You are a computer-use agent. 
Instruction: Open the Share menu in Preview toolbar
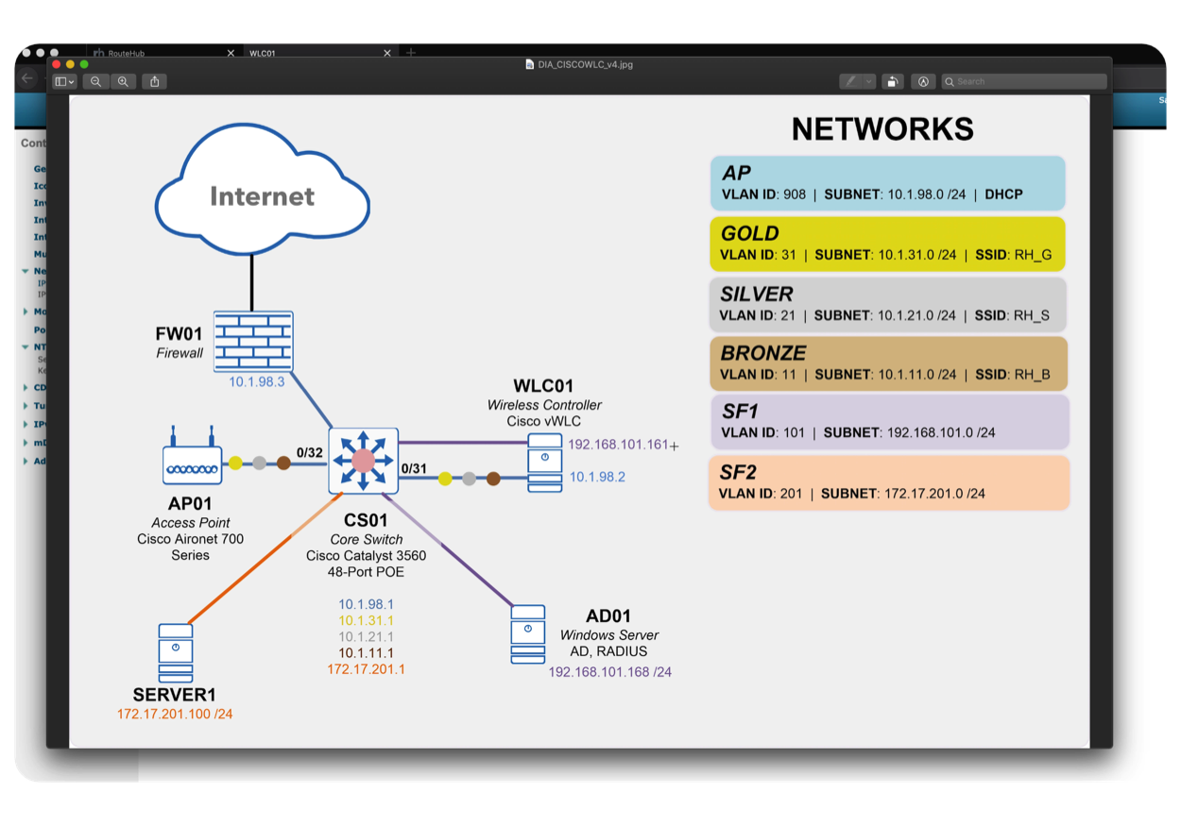pos(155,82)
